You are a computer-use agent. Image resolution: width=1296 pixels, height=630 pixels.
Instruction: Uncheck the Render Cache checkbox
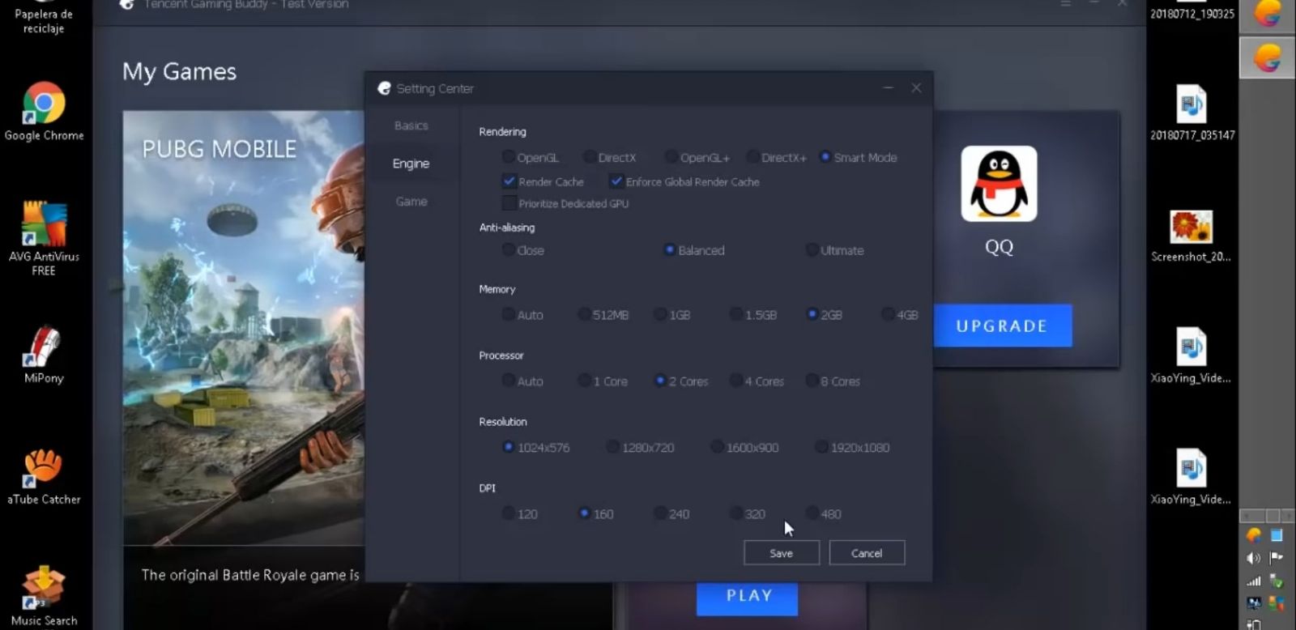(x=509, y=181)
